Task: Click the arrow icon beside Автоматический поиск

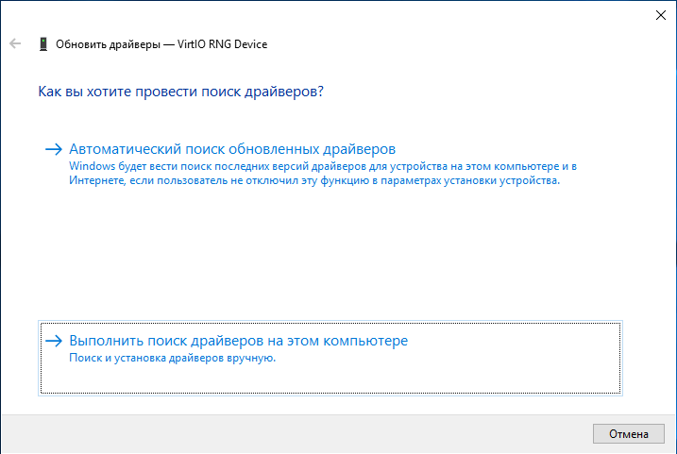Action: [x=54, y=149]
